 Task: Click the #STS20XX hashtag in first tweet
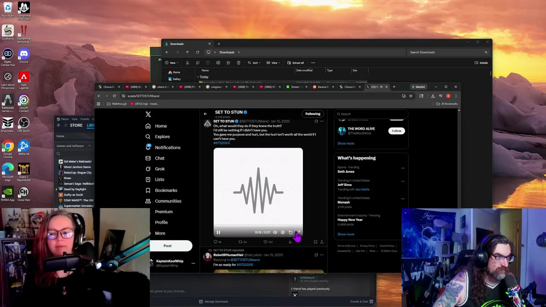[221, 143]
